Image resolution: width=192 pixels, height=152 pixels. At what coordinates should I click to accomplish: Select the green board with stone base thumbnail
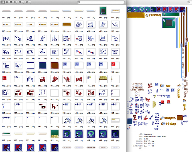(55, 134)
